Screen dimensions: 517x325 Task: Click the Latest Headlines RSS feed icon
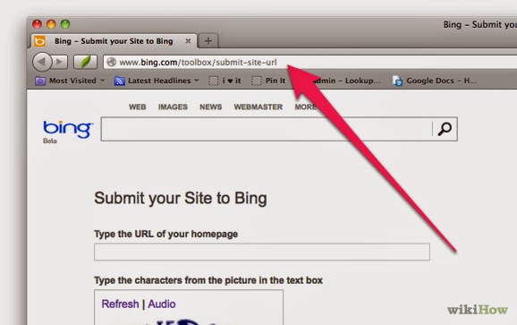coord(119,81)
